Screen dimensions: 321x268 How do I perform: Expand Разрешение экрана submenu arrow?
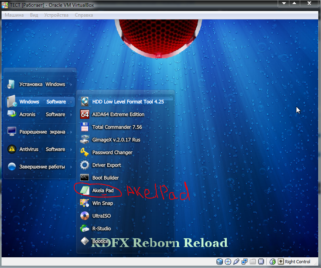pos(71,132)
